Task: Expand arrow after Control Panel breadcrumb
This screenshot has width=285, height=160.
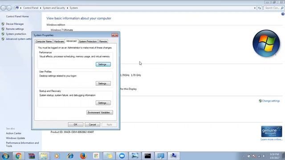Action: point(41,8)
